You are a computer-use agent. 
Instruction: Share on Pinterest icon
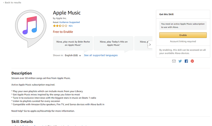(x=192, y=61)
